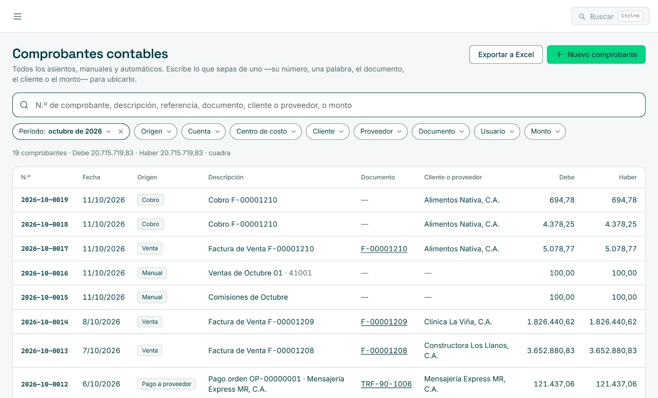Viewport: 658px width, 398px height.
Task: Click the date 6/10/2026
Action: pyautogui.click(x=102, y=384)
